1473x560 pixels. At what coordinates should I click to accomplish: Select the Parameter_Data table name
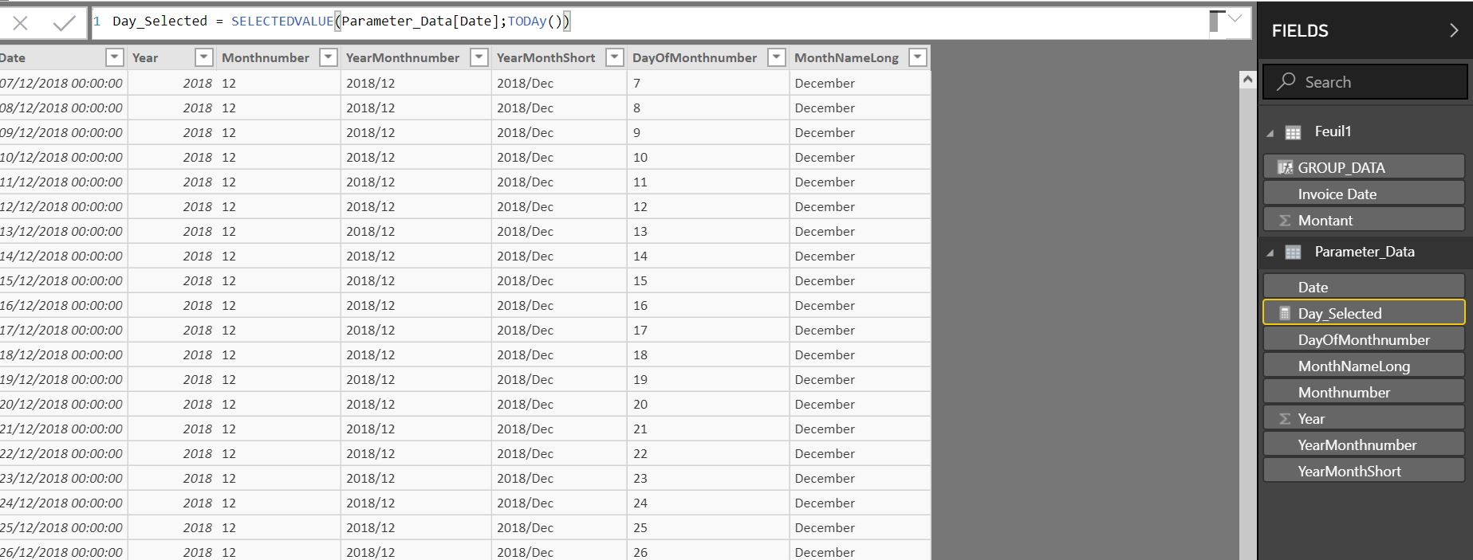point(1364,252)
